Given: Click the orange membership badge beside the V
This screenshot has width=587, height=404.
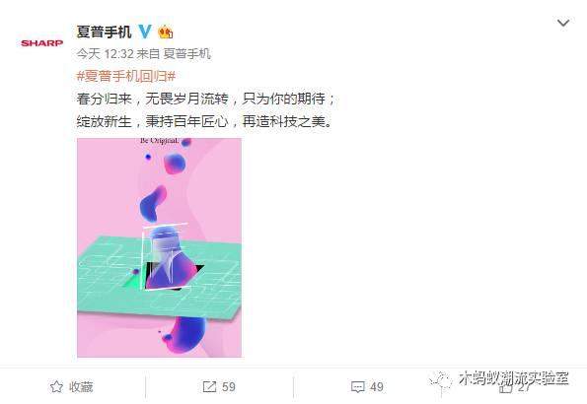Looking at the screenshot, I should click(x=166, y=33).
